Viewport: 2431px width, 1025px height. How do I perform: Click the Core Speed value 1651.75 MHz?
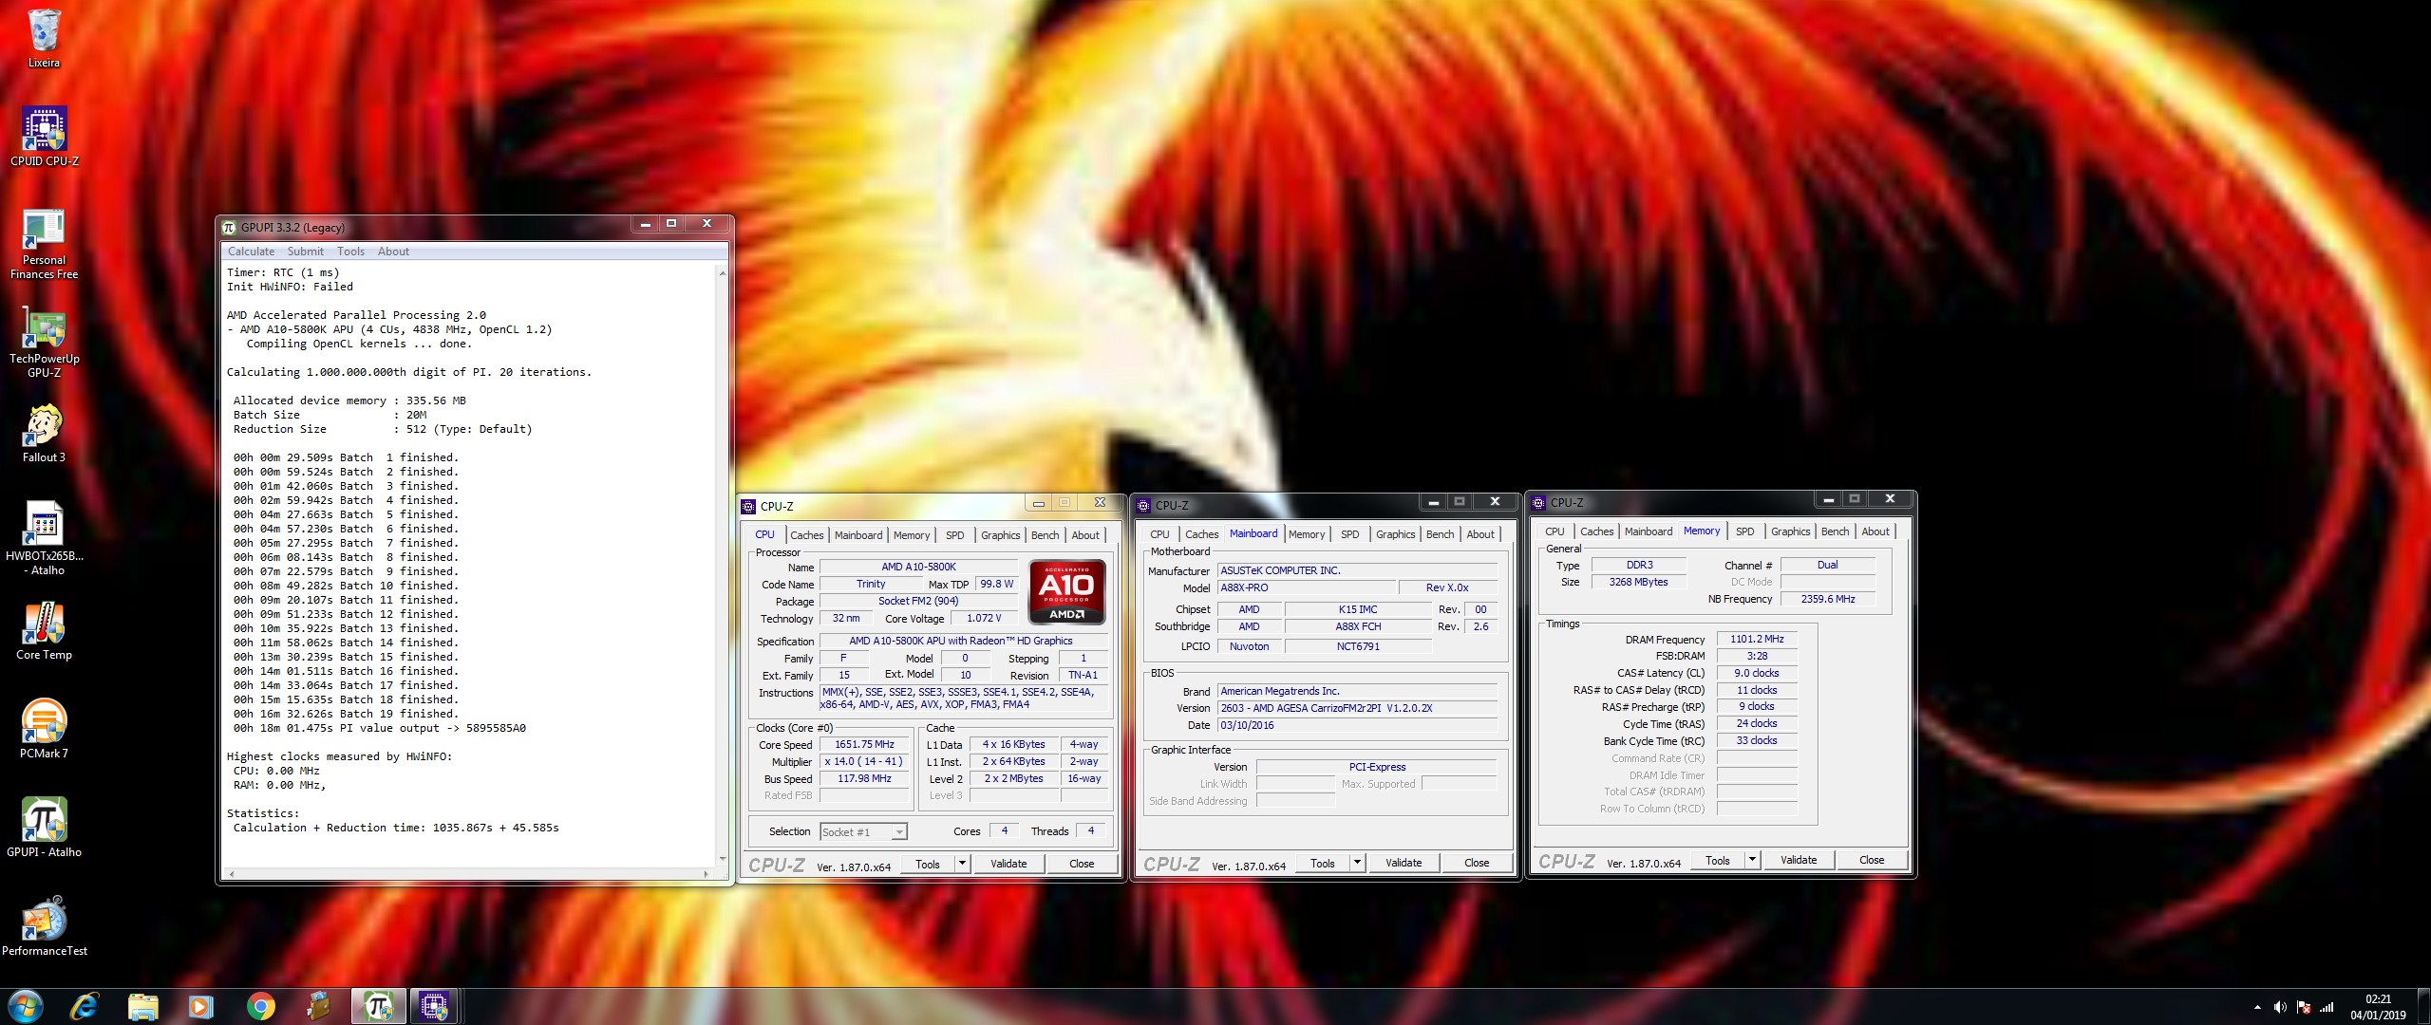[864, 745]
